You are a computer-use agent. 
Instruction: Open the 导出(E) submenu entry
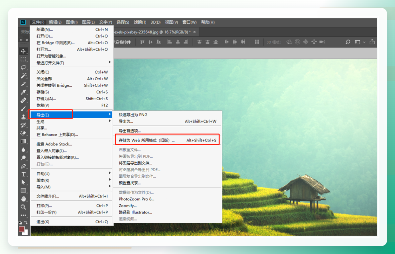[x=71, y=115]
